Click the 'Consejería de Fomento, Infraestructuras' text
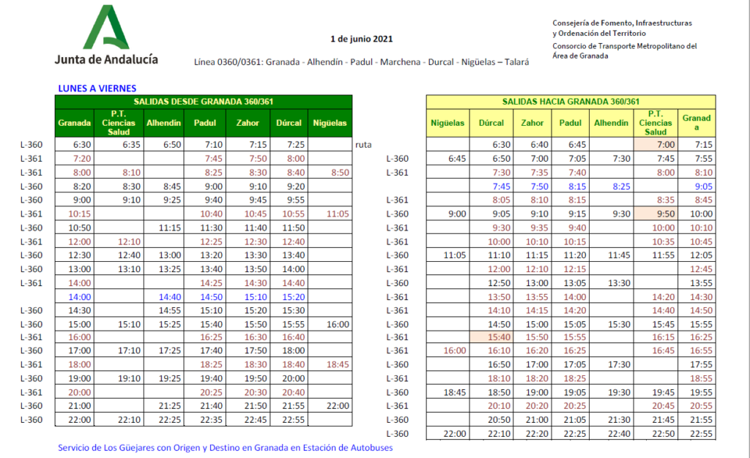This screenshot has width=750, height=458. (622, 23)
